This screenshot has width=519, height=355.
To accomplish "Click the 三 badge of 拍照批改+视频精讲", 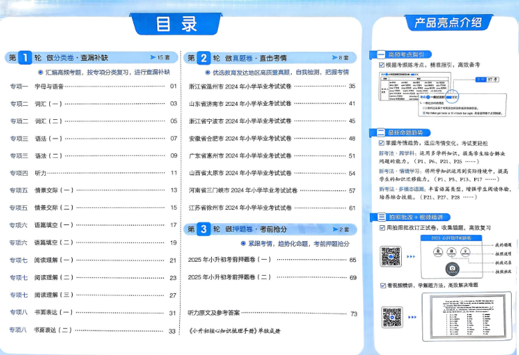I will tap(382, 217).
